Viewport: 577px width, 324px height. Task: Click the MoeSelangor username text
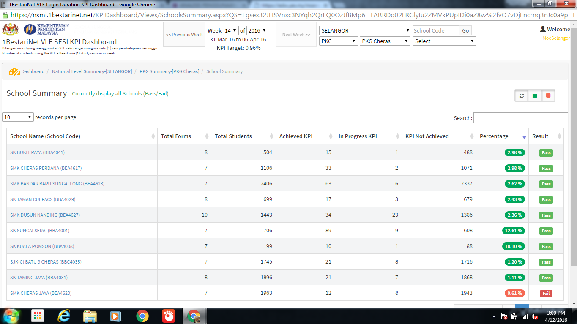(x=556, y=38)
